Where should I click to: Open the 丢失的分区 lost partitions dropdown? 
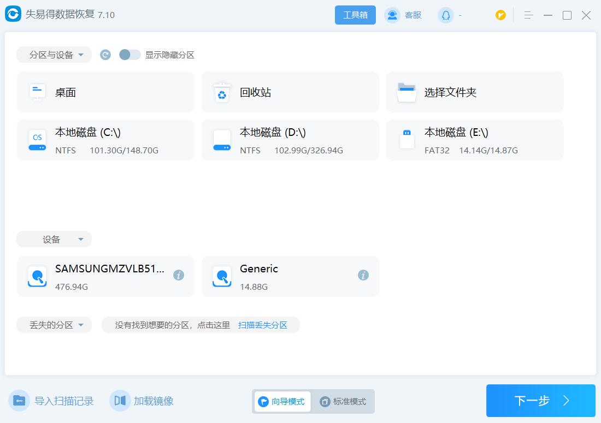coord(54,324)
